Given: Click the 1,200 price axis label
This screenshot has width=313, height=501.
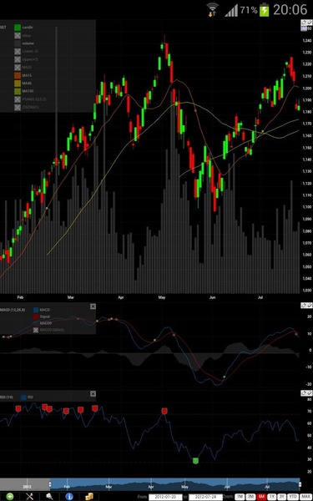Looking at the screenshot, I should pos(307,89).
